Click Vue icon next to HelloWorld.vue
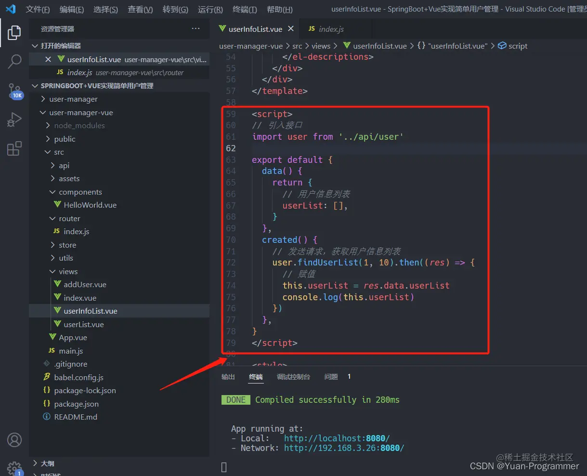 [57, 205]
